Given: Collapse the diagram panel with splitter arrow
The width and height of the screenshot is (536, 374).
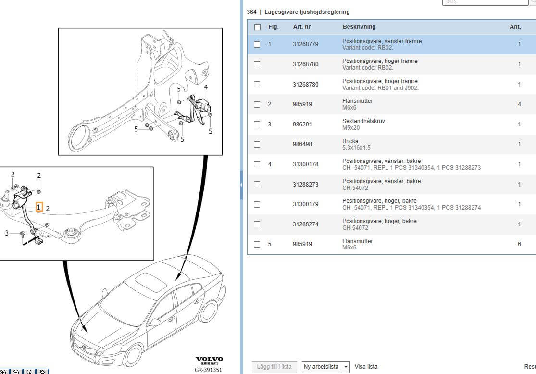Looking at the screenshot, I should [241, 185].
